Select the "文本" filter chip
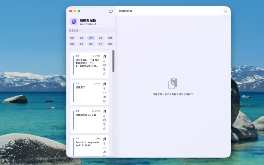Image resolution: width=264 pixels, height=165 pixels. click(91, 38)
